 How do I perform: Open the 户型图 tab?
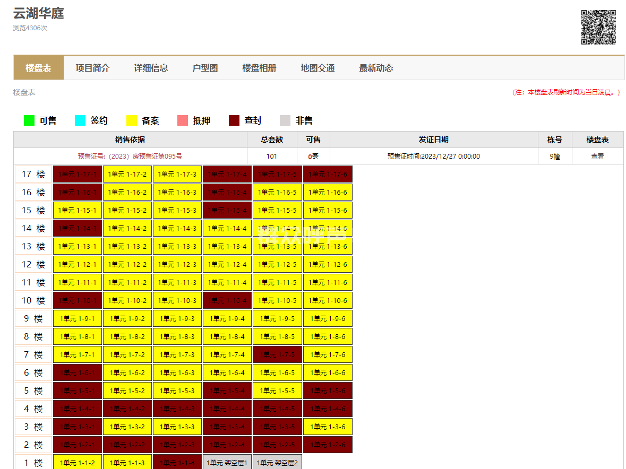pos(205,68)
